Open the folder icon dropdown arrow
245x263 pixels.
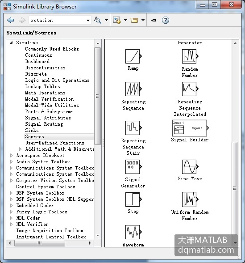143,20
